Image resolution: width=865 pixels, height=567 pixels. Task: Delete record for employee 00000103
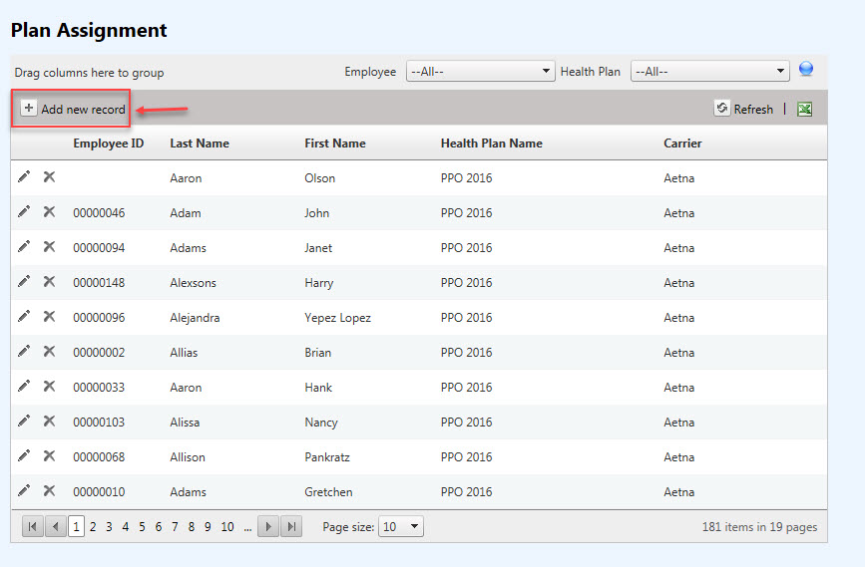pos(49,421)
